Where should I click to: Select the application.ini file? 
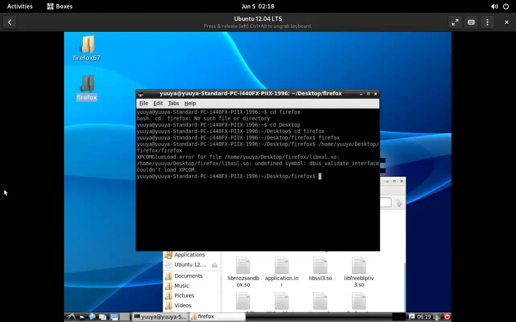click(x=282, y=272)
